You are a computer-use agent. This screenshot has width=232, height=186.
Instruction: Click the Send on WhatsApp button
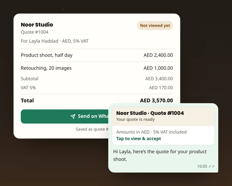(x=65, y=116)
